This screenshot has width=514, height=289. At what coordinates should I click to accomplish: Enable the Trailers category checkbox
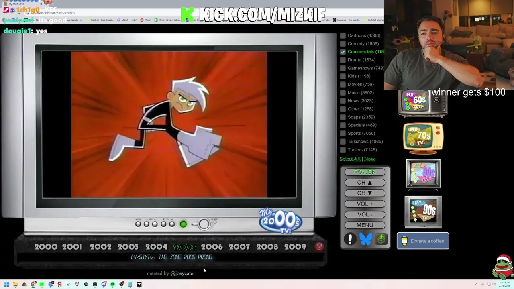(343, 150)
